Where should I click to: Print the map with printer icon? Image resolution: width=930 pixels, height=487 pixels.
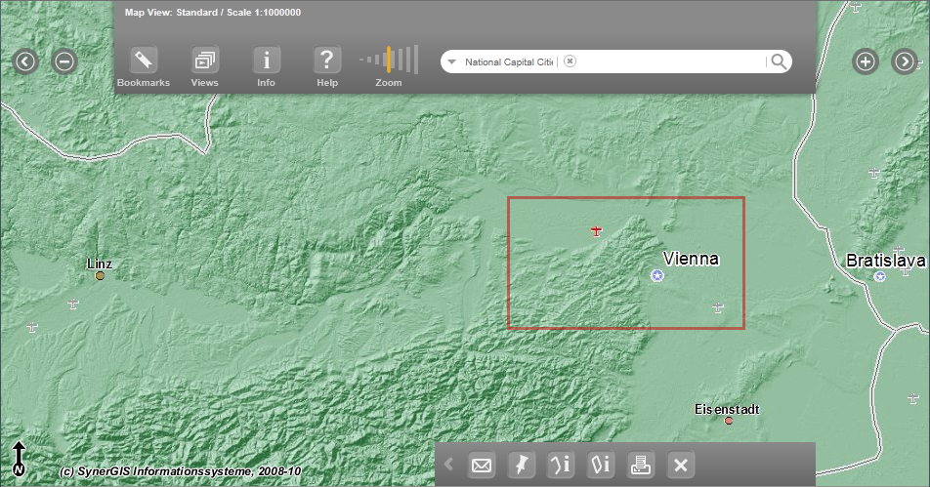click(x=641, y=466)
